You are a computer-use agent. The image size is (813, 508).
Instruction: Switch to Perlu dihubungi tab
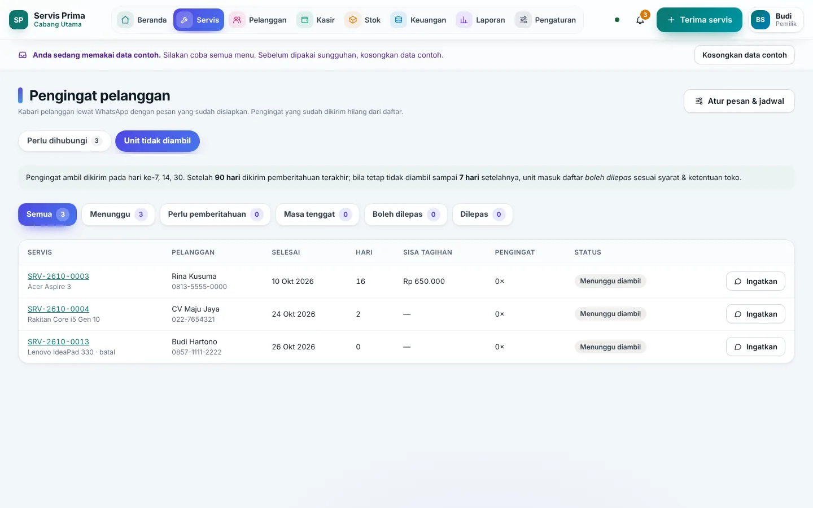tap(64, 141)
